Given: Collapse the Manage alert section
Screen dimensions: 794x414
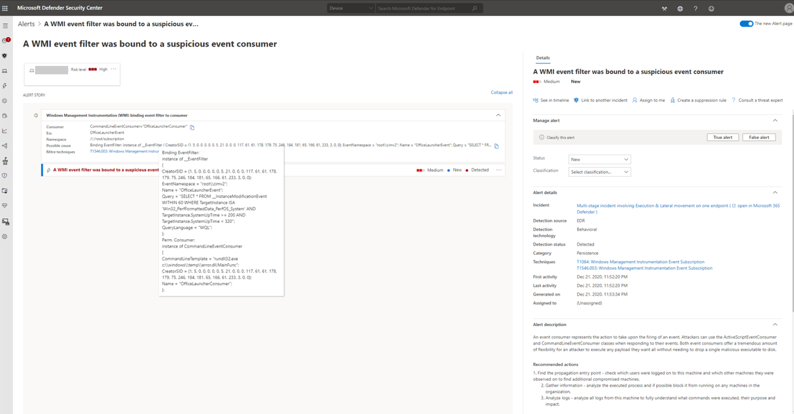Looking at the screenshot, I should pyautogui.click(x=775, y=120).
